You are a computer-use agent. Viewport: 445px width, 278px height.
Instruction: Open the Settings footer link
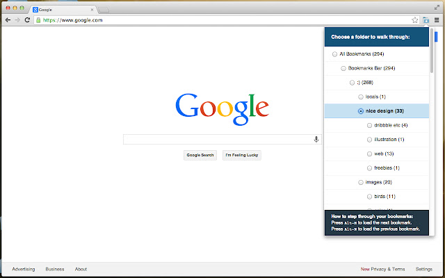click(x=424, y=269)
